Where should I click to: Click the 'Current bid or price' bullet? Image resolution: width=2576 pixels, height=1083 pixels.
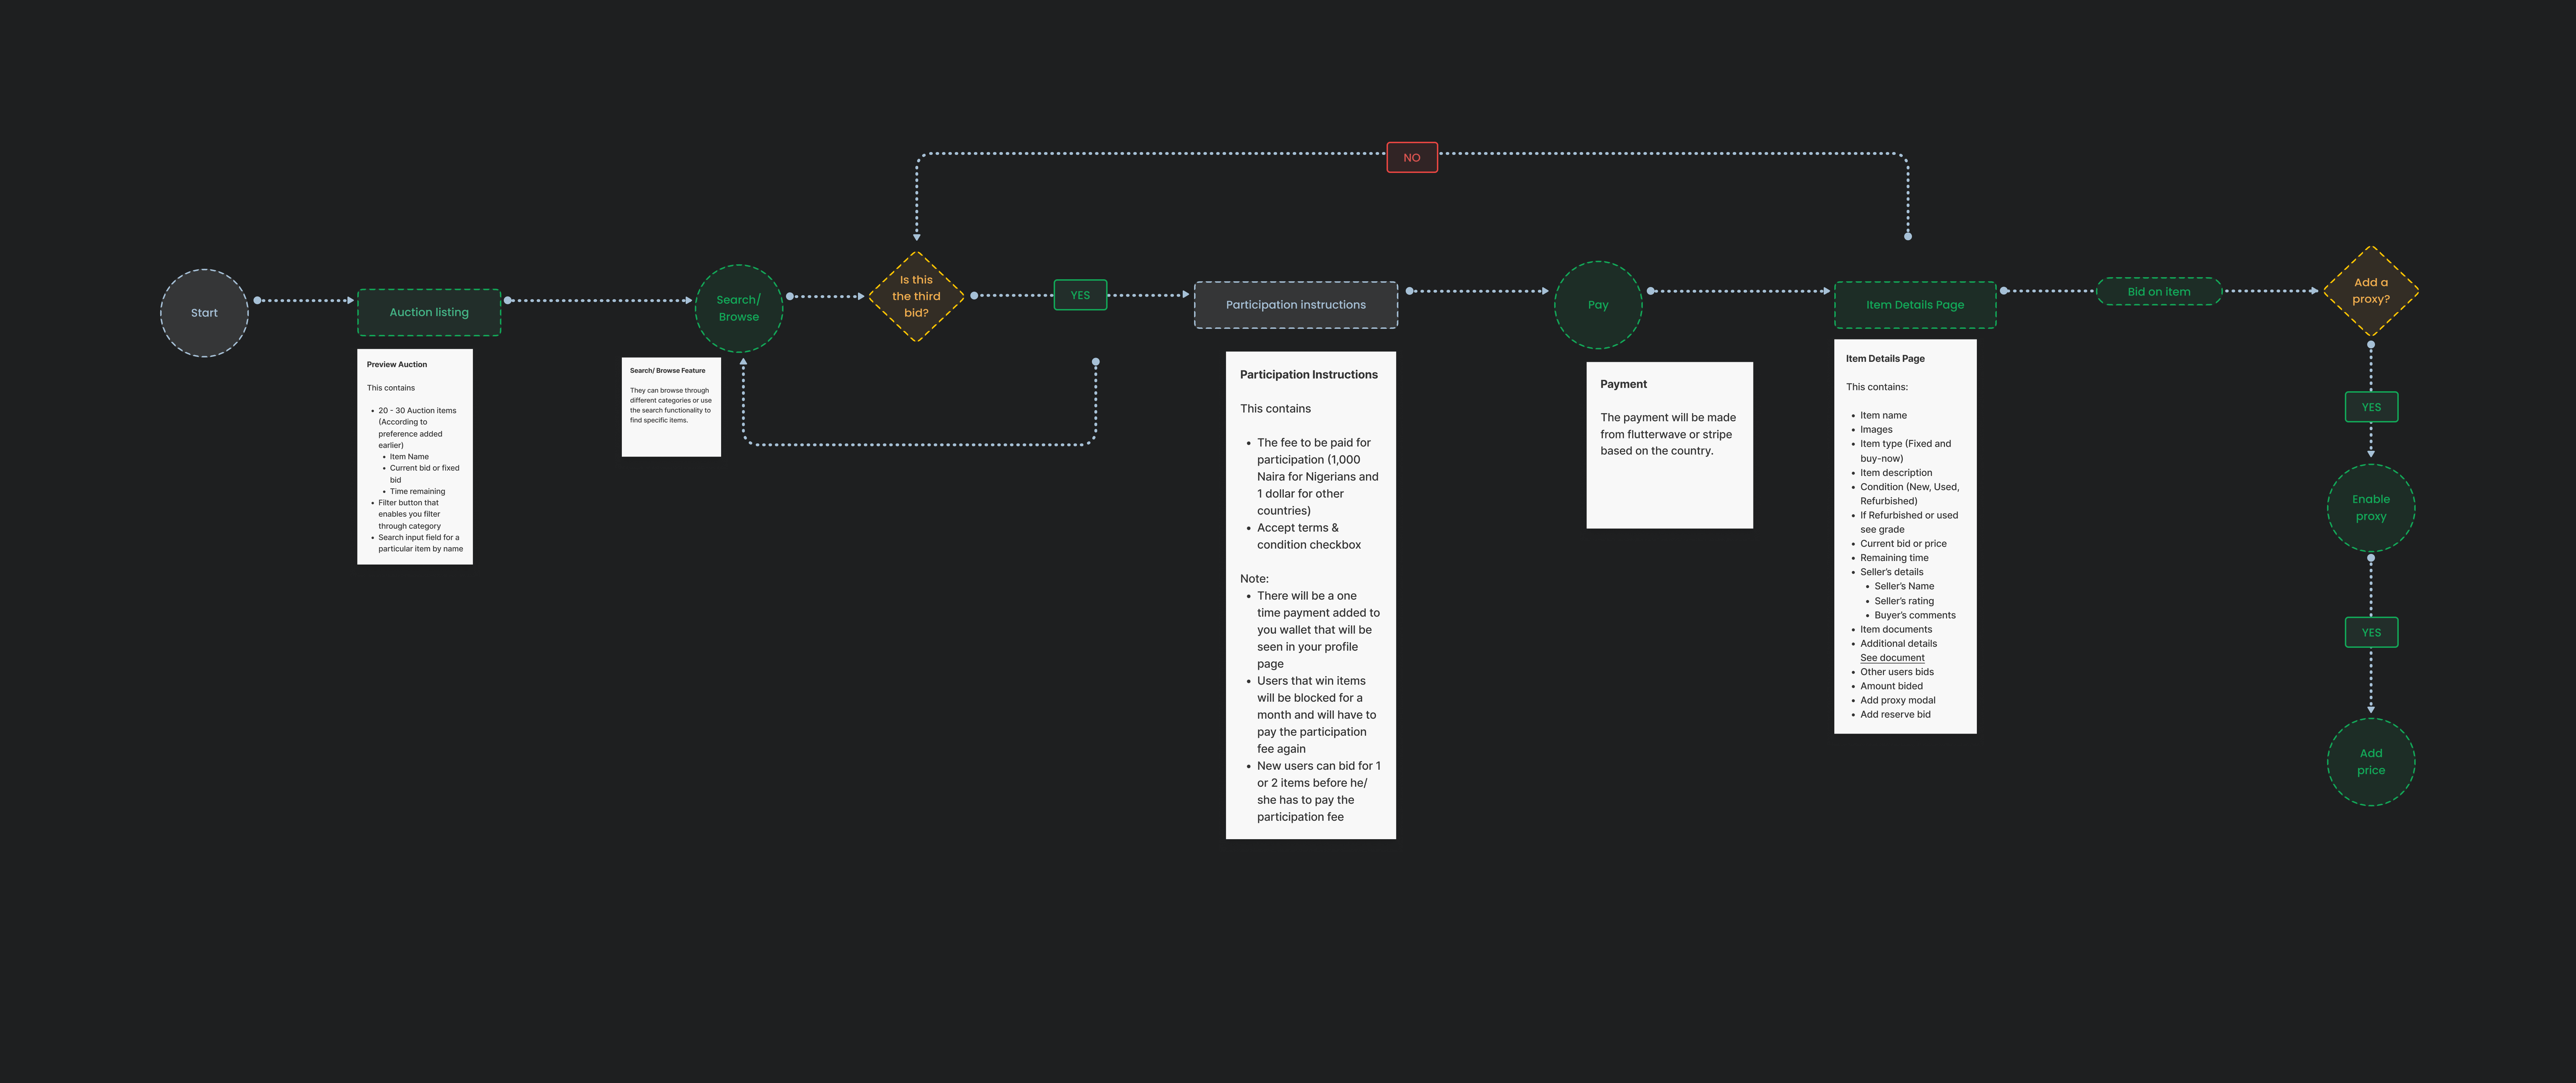tap(1903, 544)
